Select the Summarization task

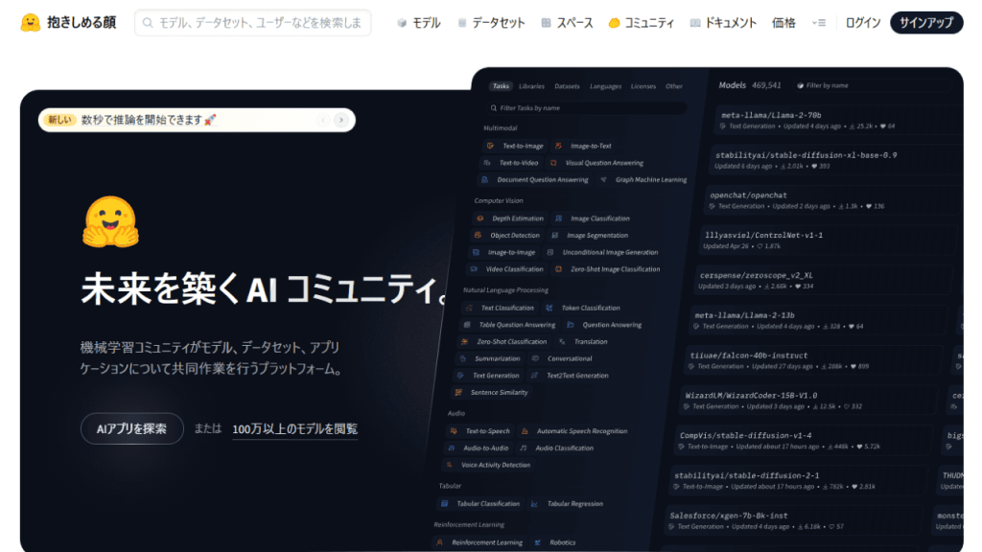pyautogui.click(x=490, y=358)
